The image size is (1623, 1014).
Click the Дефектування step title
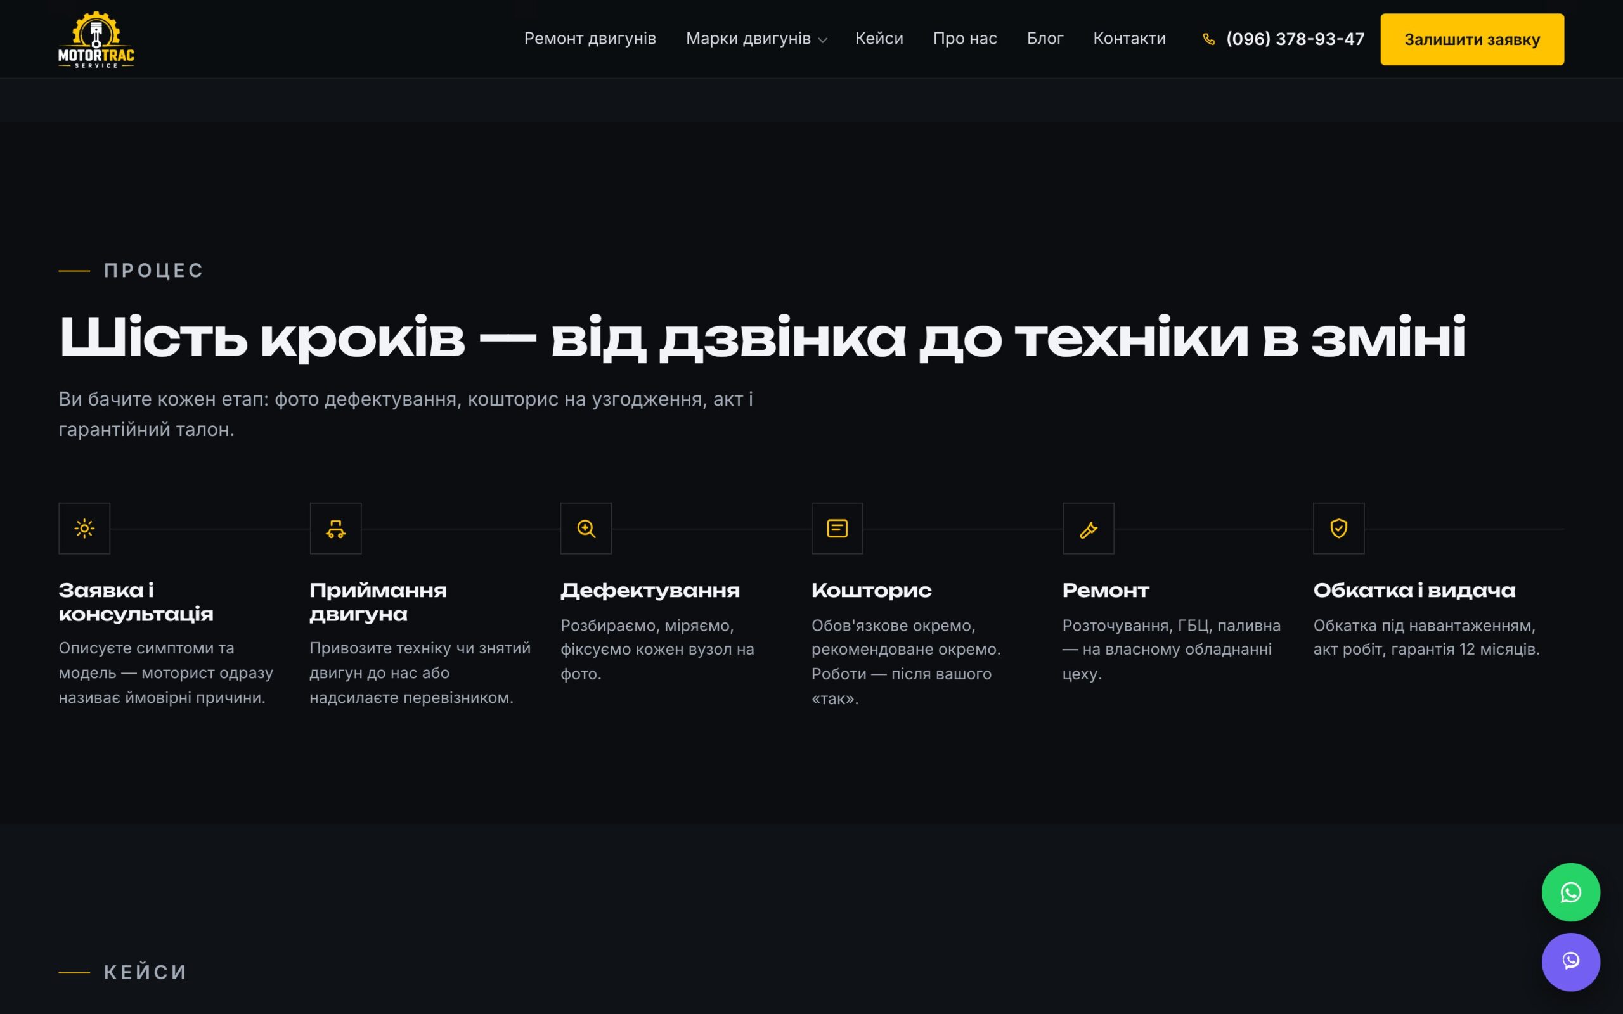click(650, 591)
